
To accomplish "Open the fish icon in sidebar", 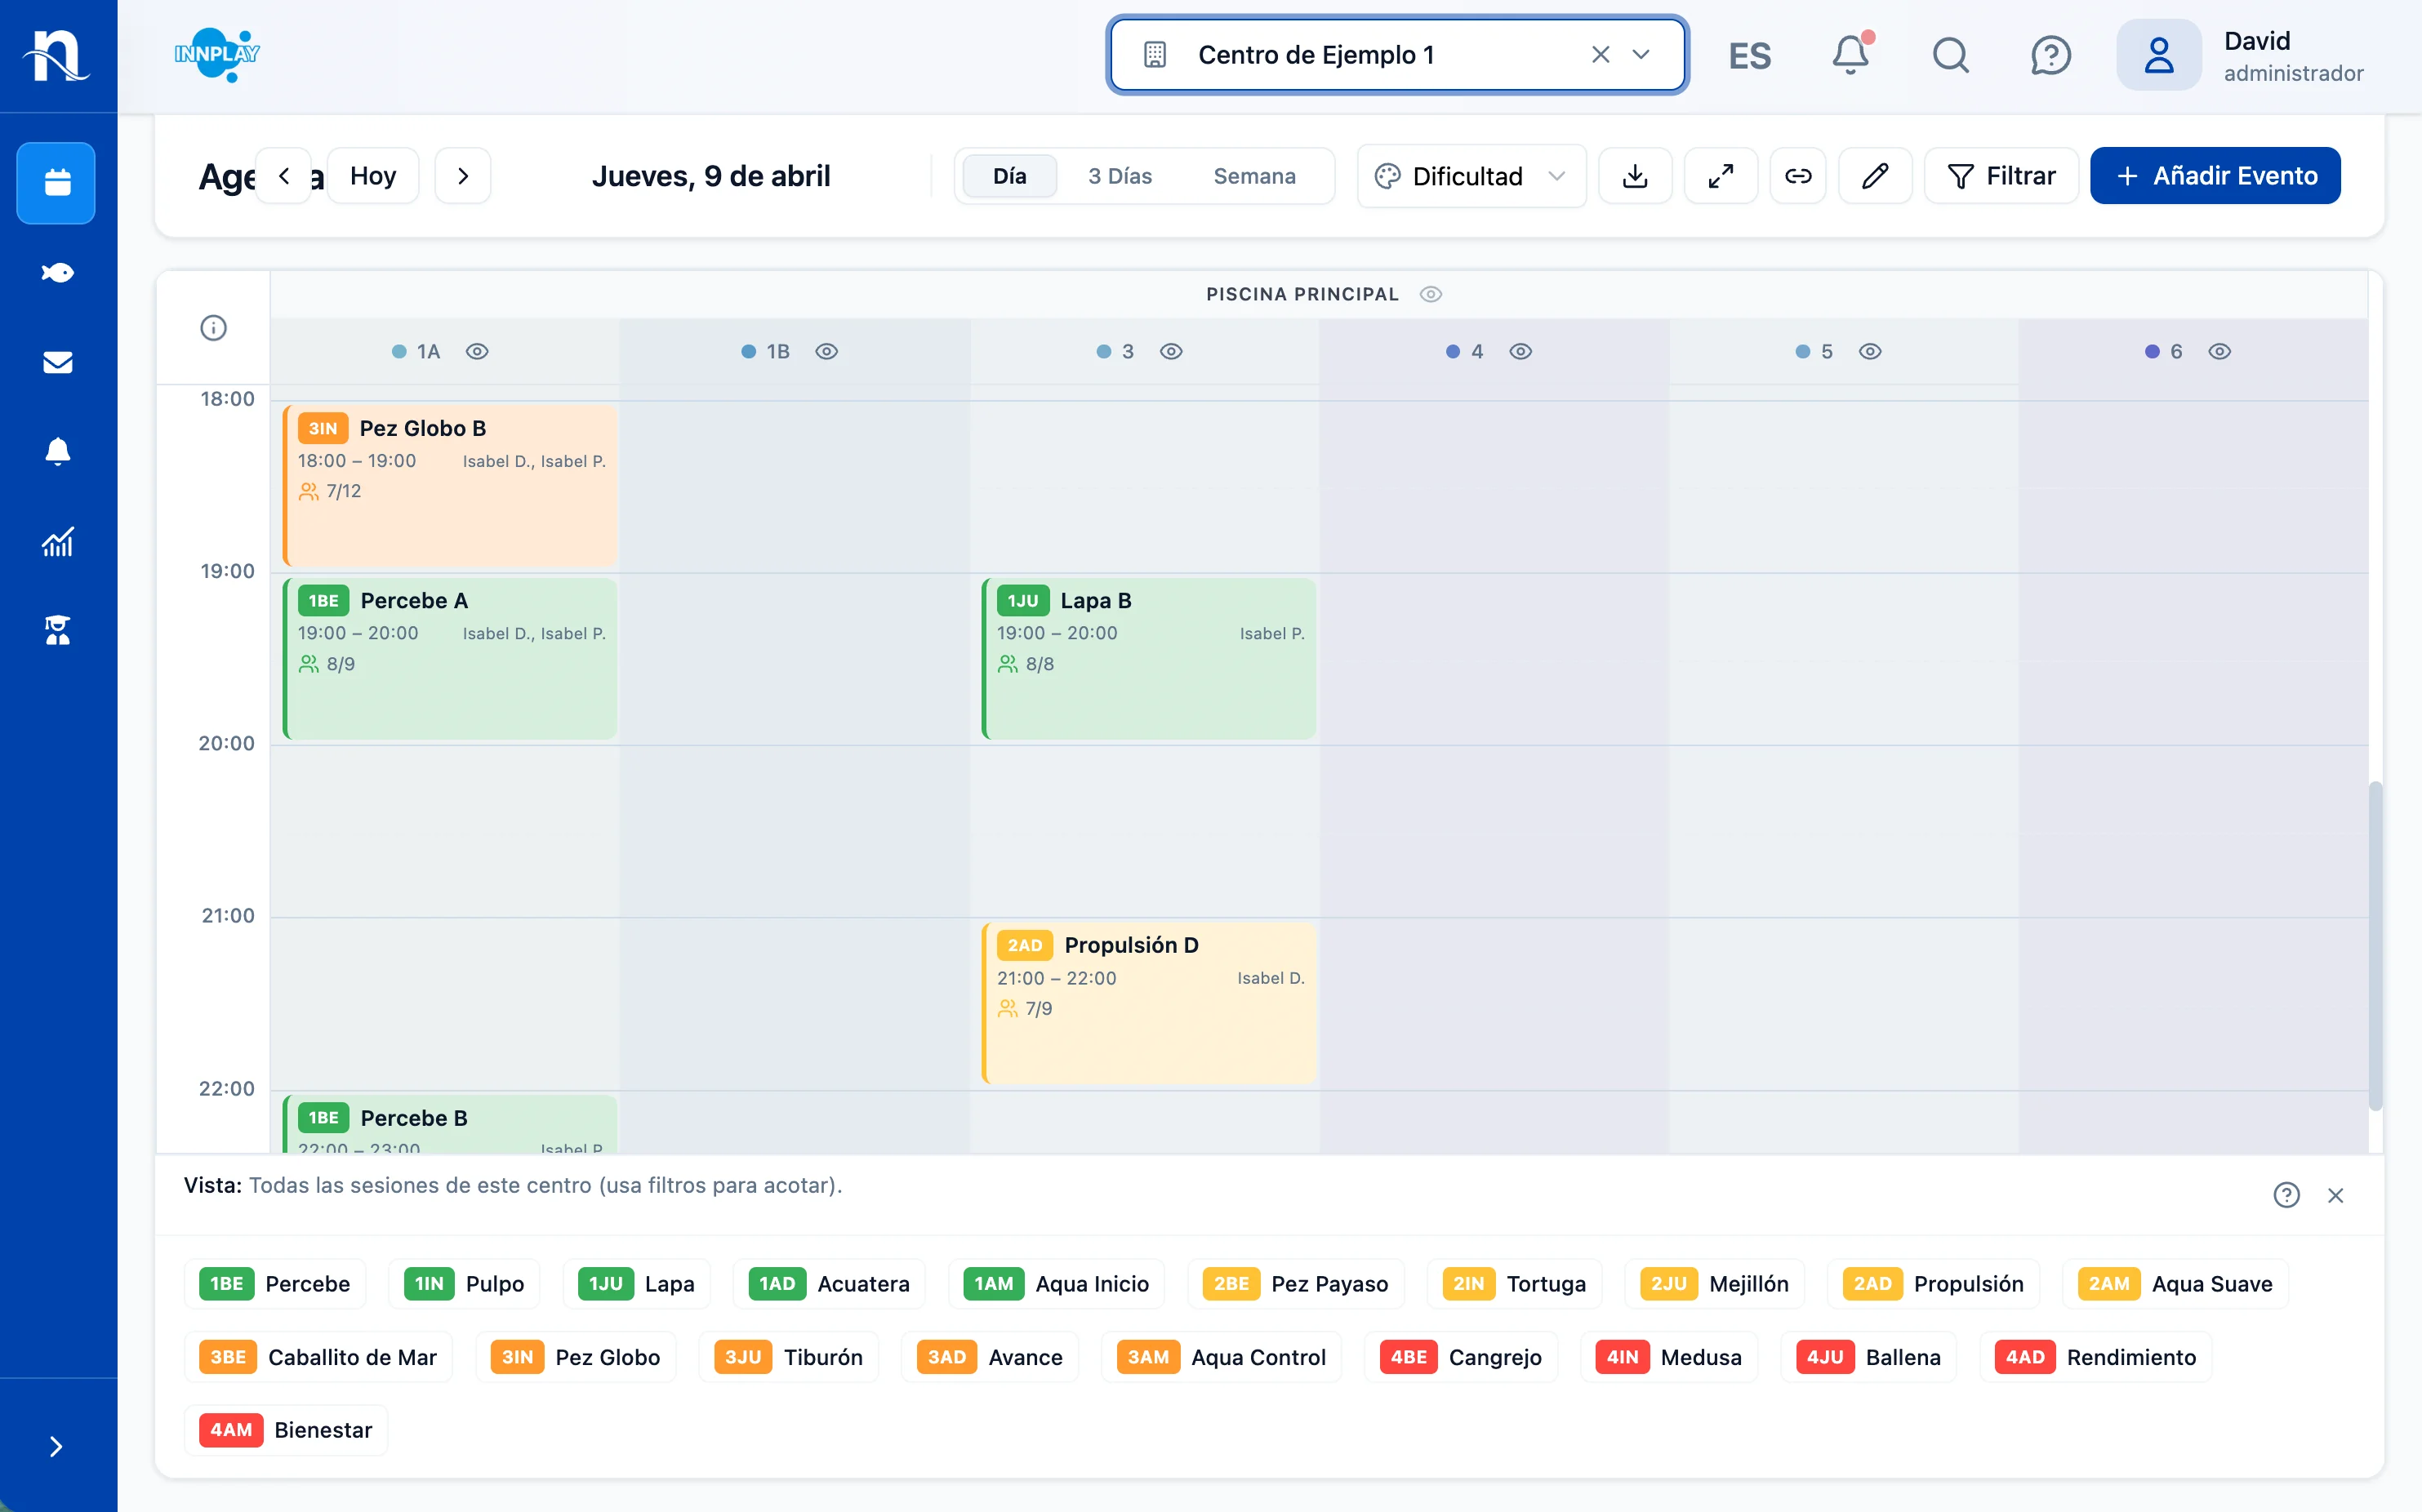I will pyautogui.click(x=57, y=272).
